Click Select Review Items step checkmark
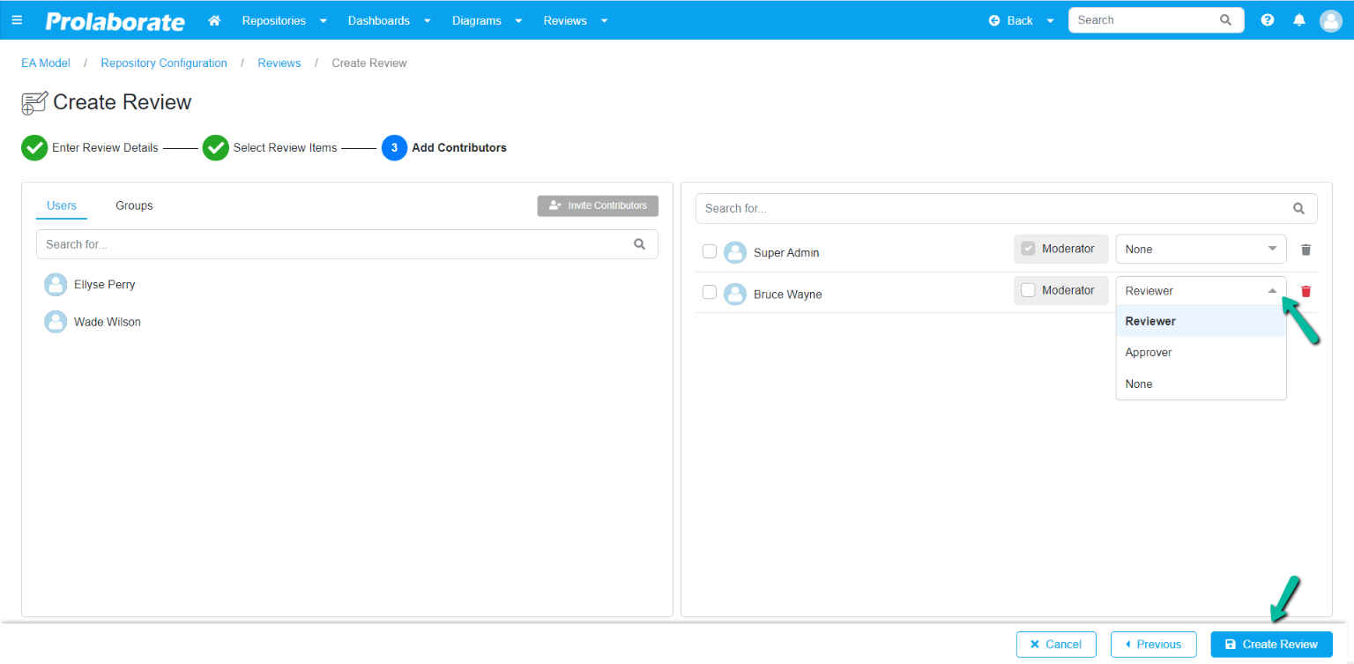Screen dimensions: 1354x664 point(216,147)
